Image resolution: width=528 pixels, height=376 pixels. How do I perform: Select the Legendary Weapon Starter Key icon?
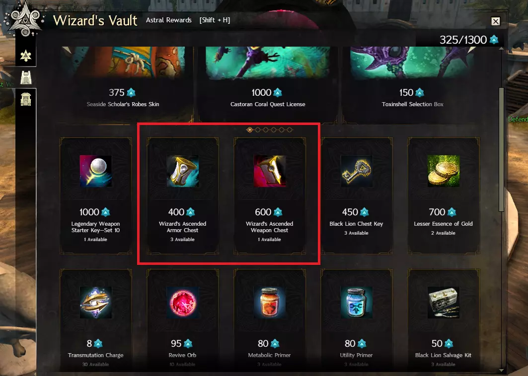(96, 171)
